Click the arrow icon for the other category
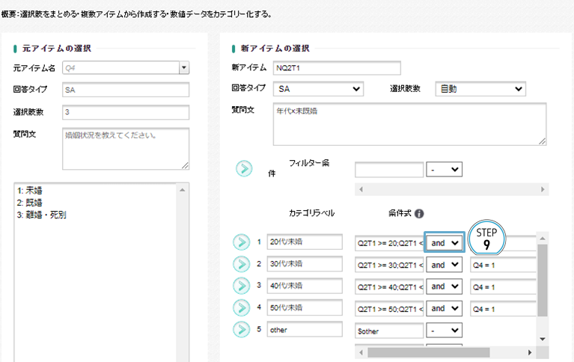Viewport: 574px width, 362px height. 242,330
